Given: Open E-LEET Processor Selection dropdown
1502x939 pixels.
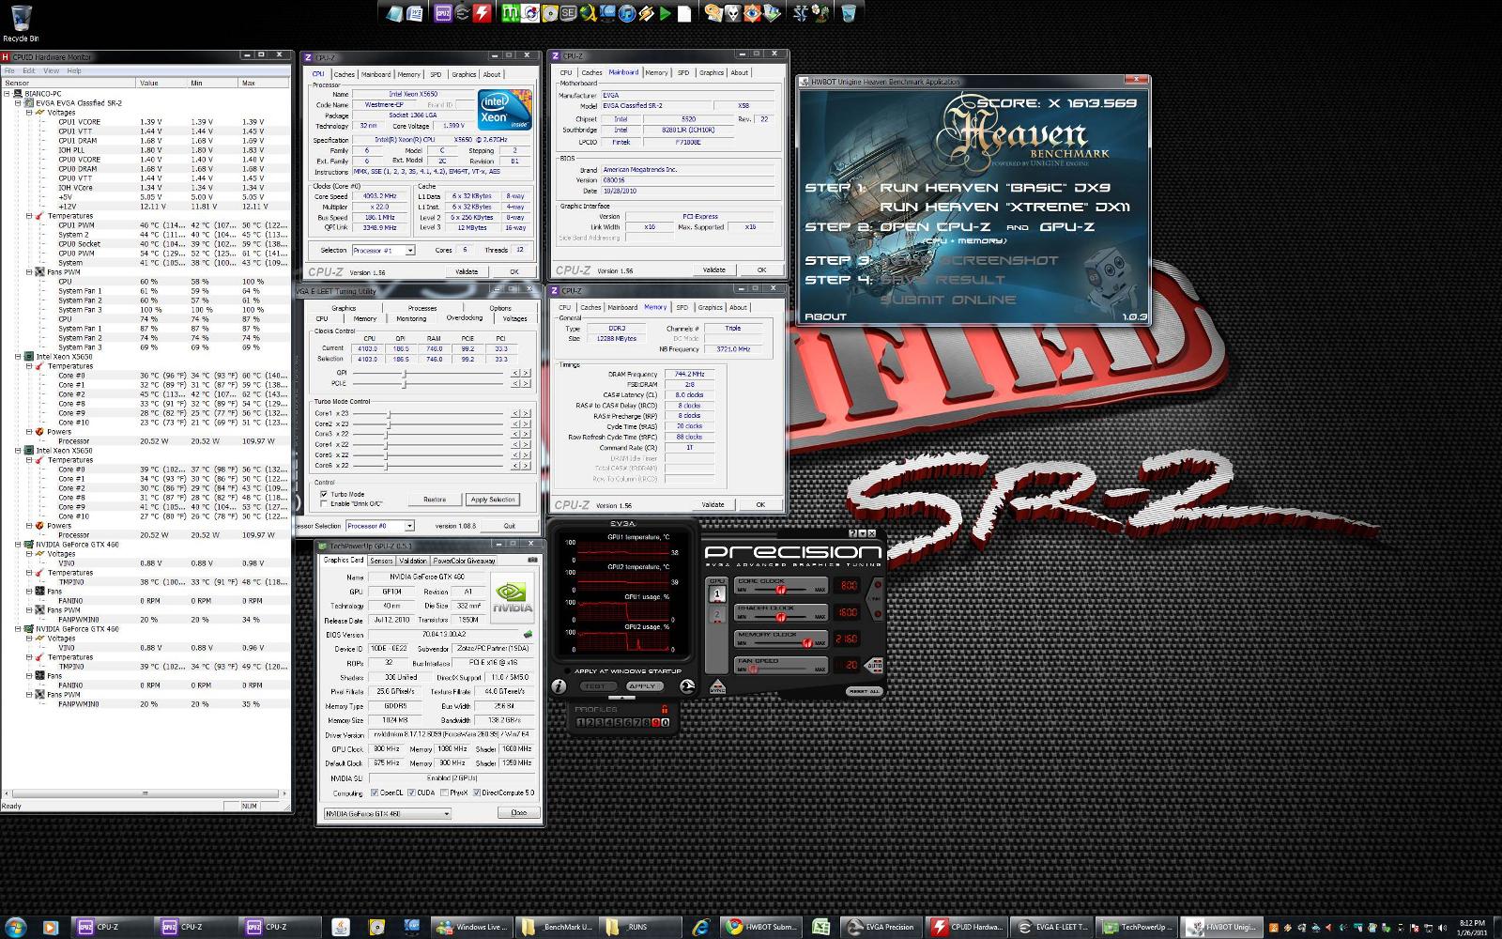Looking at the screenshot, I should pos(379,526).
